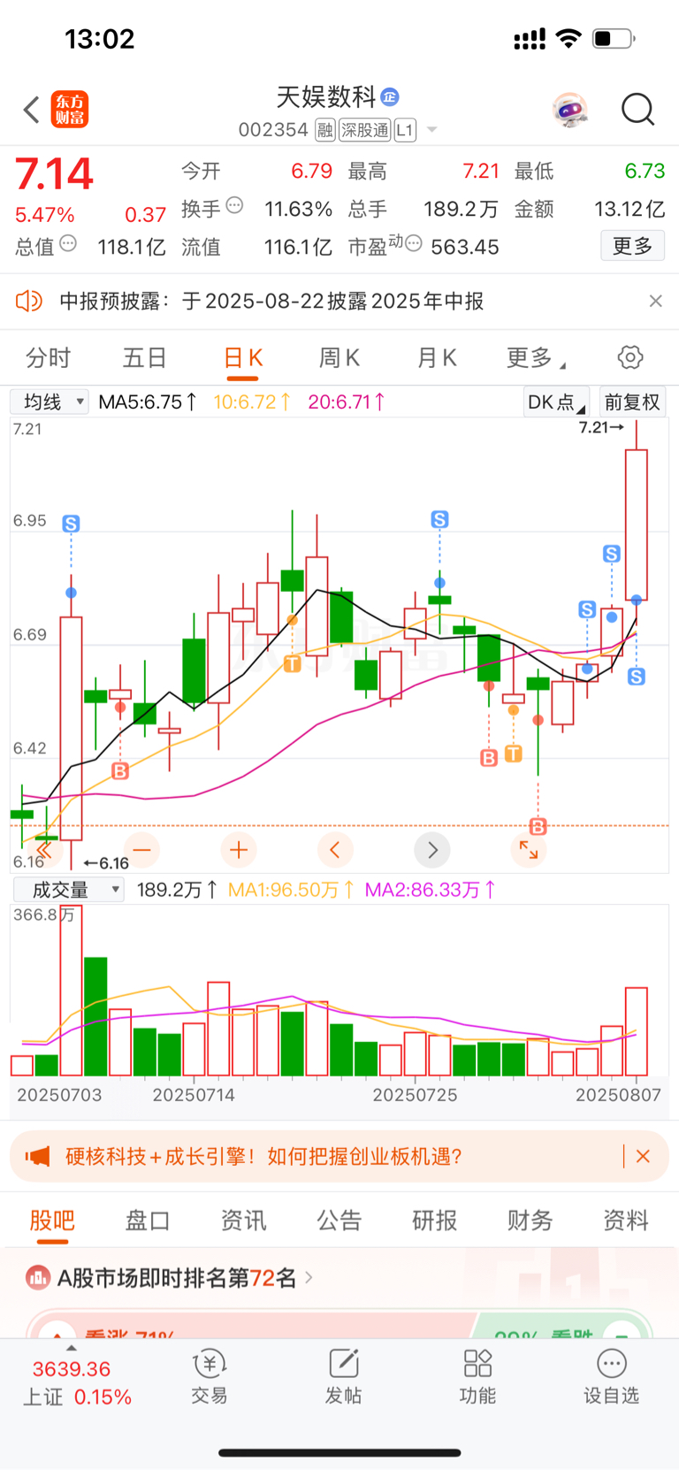Switch to the 月K chart tab

(x=437, y=357)
